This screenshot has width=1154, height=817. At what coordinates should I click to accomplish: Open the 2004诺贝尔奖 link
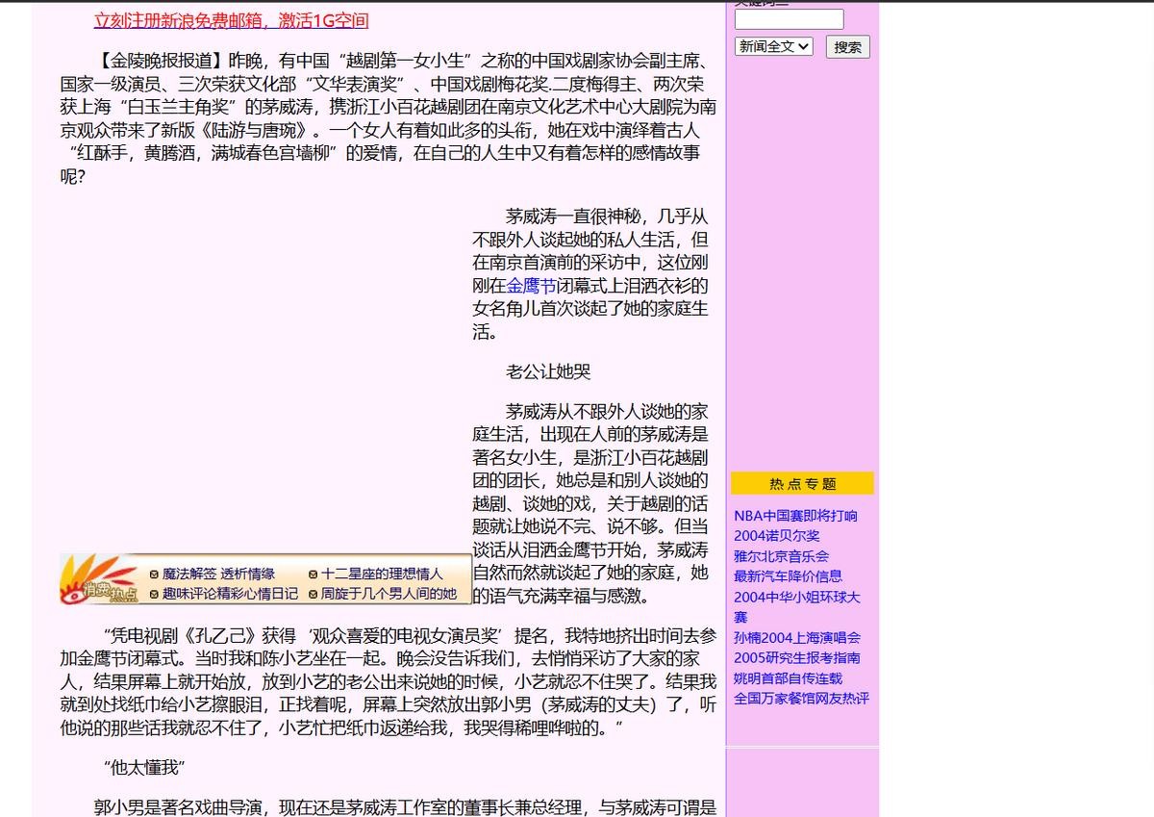click(777, 536)
